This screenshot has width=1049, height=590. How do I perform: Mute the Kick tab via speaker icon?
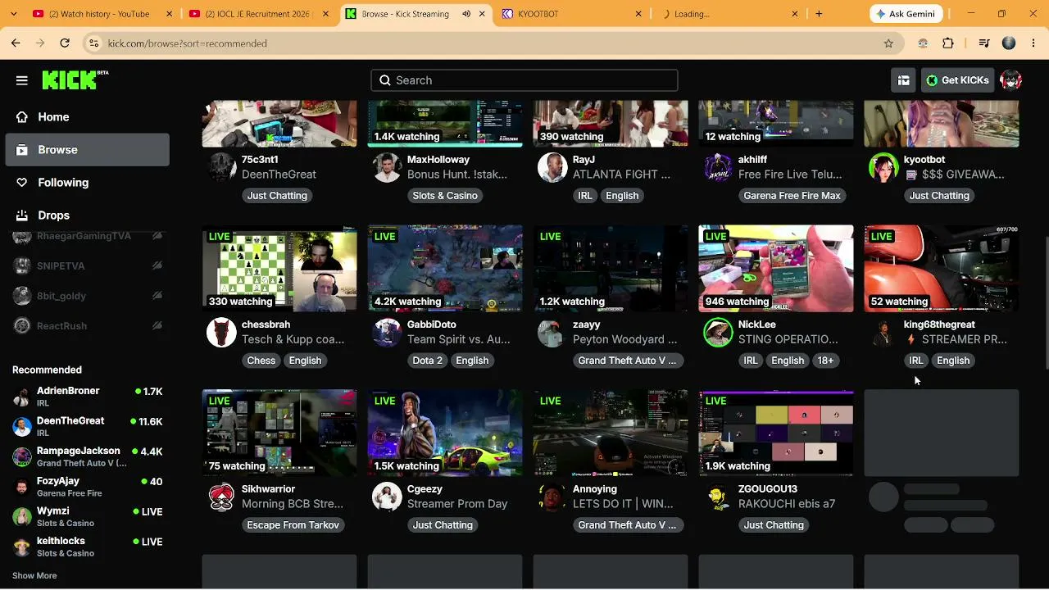(466, 14)
